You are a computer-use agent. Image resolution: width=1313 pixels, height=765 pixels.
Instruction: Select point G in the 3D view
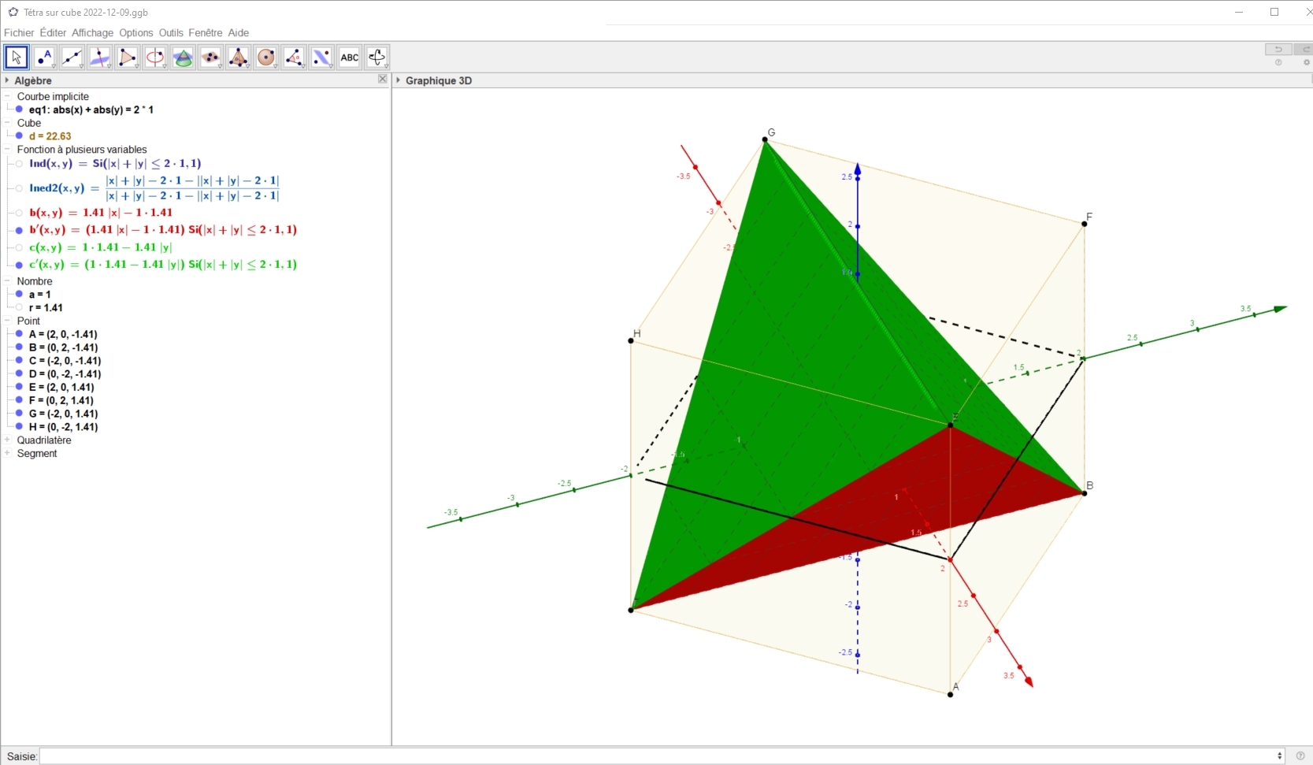pos(765,139)
